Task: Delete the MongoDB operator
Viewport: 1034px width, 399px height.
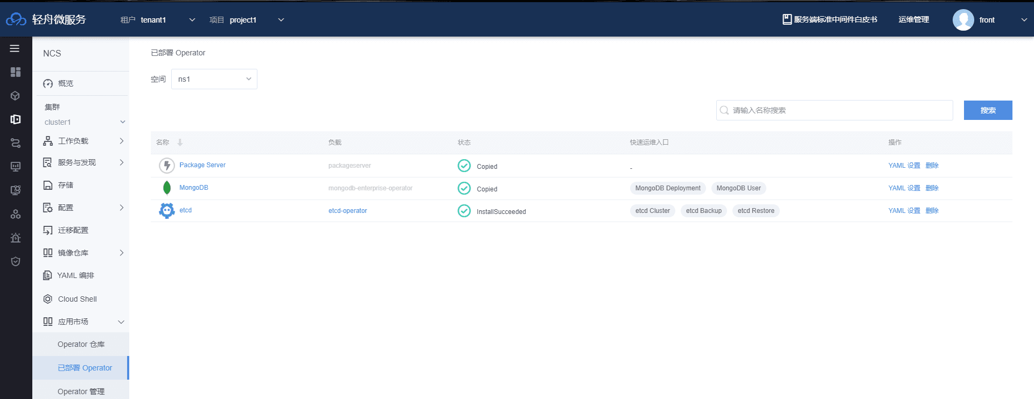Action: pos(932,188)
